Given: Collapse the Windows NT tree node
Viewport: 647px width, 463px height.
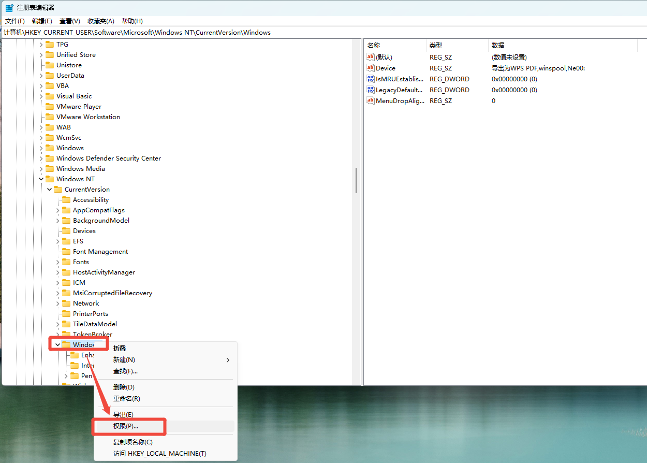Looking at the screenshot, I should [41, 179].
